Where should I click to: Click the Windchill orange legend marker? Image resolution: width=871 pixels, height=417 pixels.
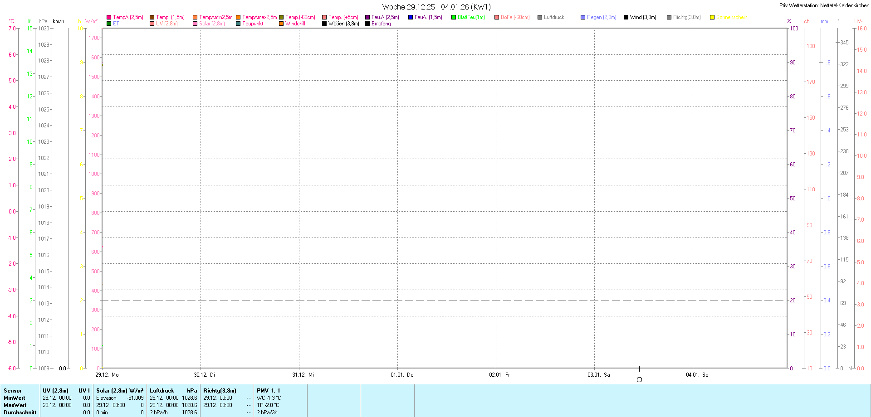pos(281,24)
